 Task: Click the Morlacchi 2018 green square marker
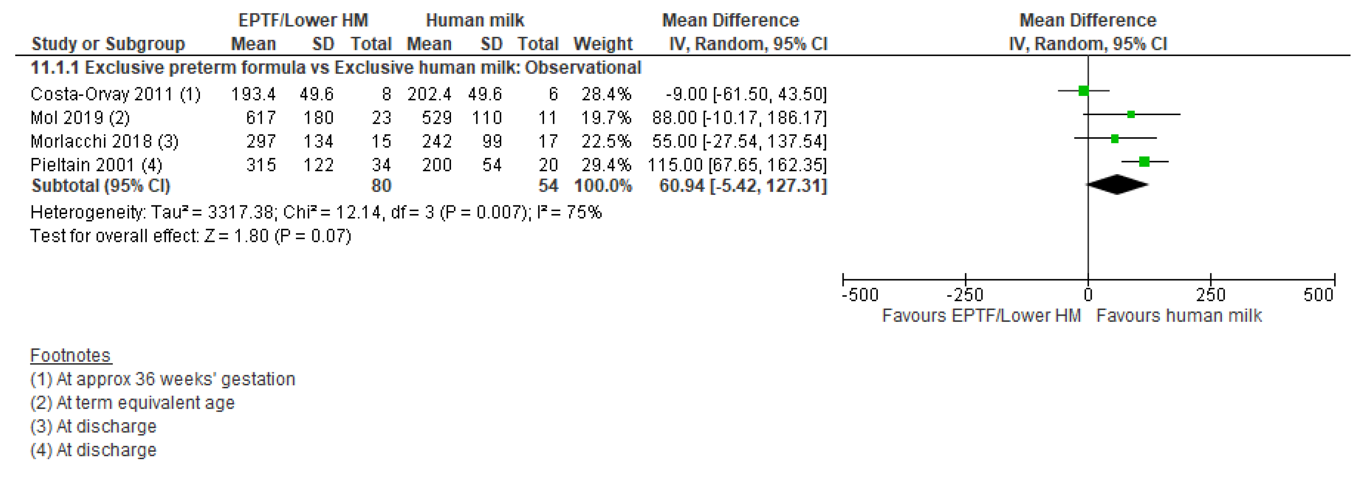pos(1115,139)
